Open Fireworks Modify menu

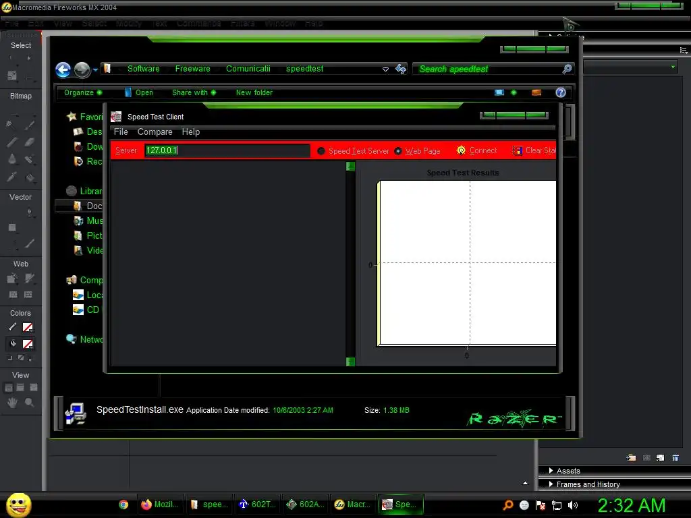point(129,24)
